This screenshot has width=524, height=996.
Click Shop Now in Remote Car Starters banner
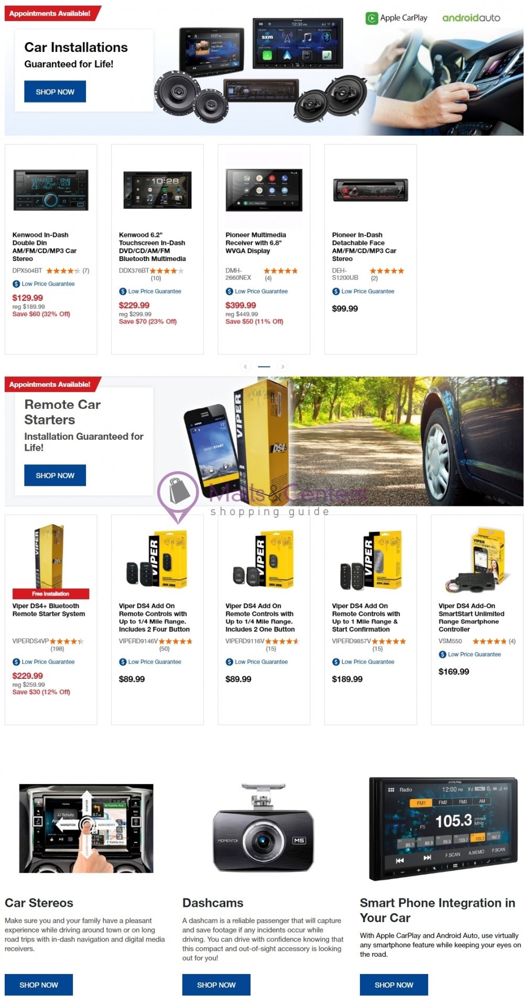55,475
